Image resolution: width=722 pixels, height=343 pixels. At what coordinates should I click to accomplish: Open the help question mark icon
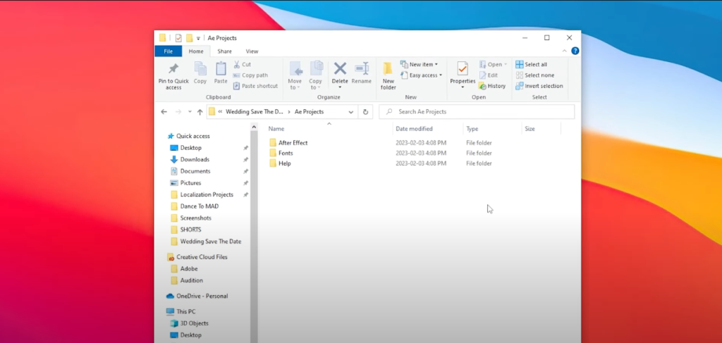pyautogui.click(x=575, y=51)
